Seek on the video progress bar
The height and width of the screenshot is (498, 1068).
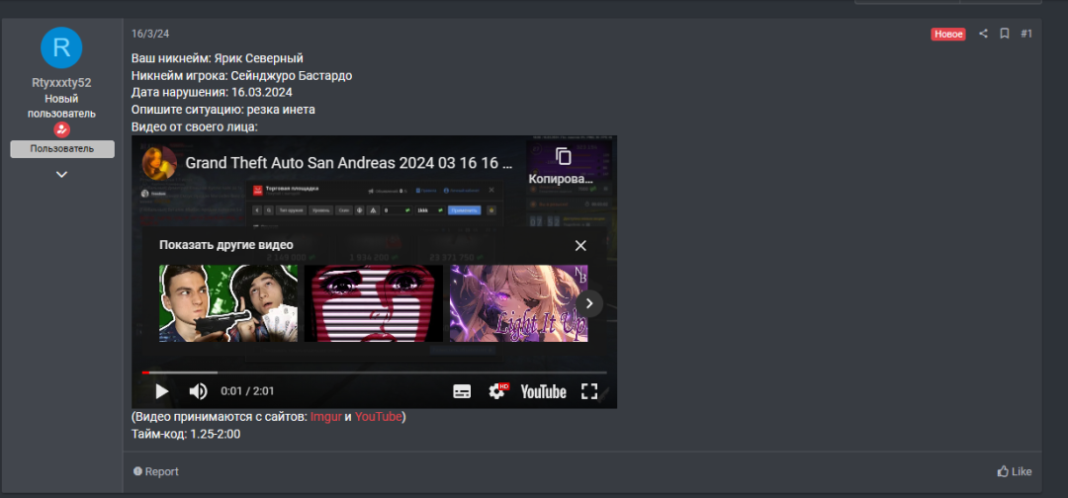pos(374,373)
